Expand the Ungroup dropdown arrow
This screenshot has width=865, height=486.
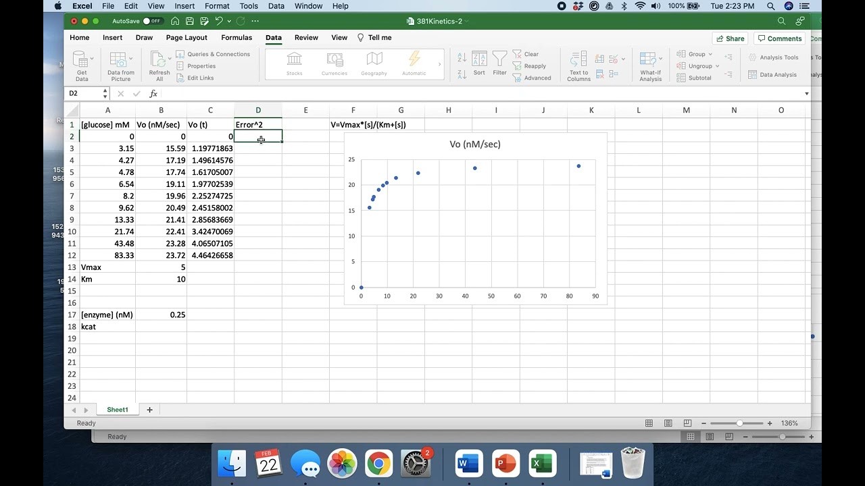coord(717,66)
